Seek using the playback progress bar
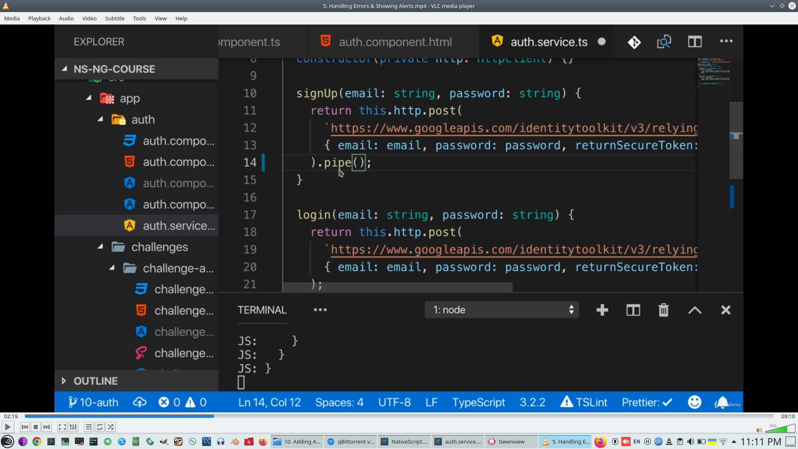 tap(399, 416)
